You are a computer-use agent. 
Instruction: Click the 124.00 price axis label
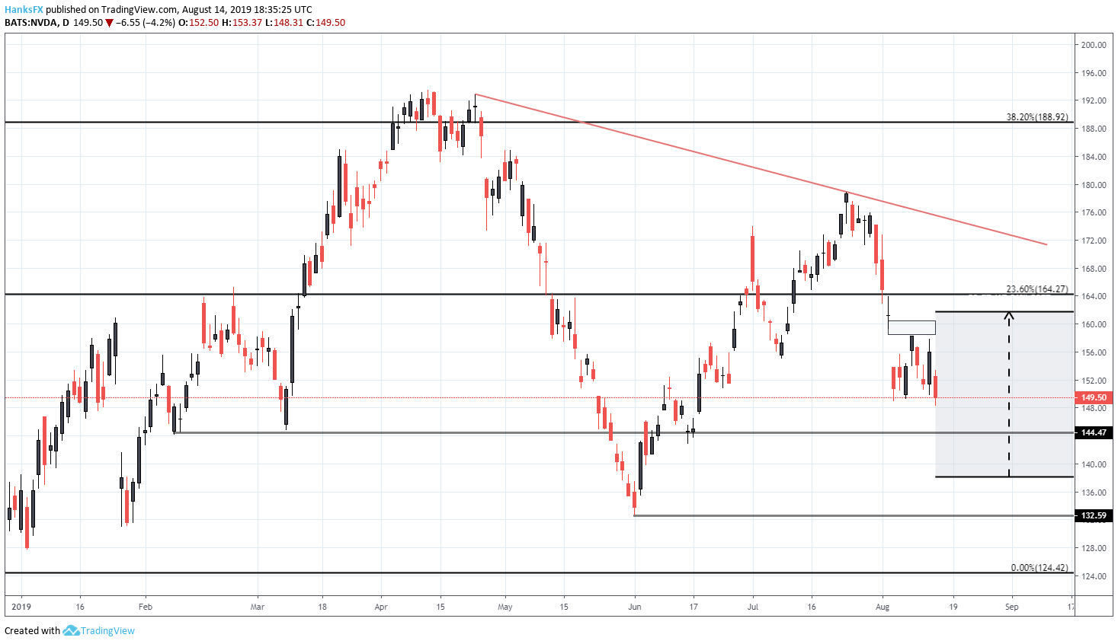1094,576
